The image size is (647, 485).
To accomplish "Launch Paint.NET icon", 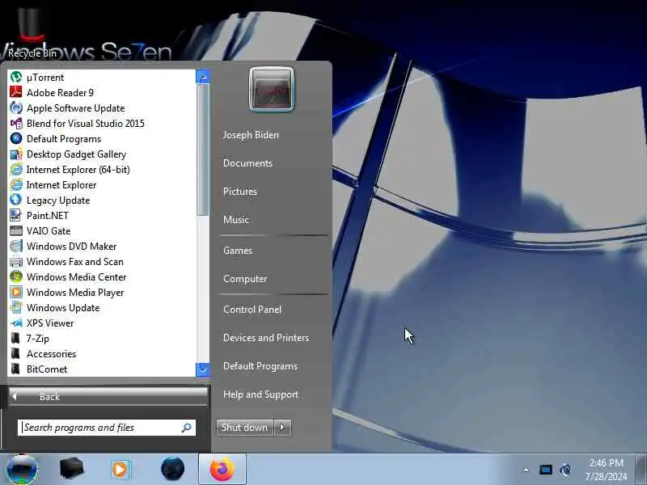I will coord(16,215).
